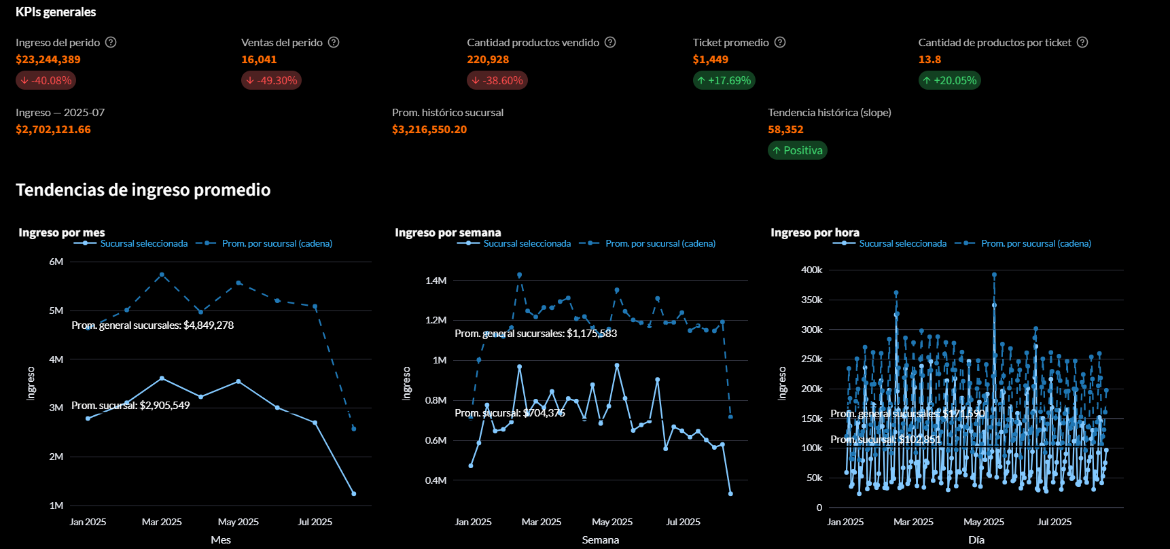Click the -40.08% income change badge

46,80
